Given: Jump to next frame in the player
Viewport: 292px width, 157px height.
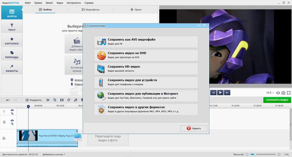Looking at the screenshot, I should coord(227,93).
